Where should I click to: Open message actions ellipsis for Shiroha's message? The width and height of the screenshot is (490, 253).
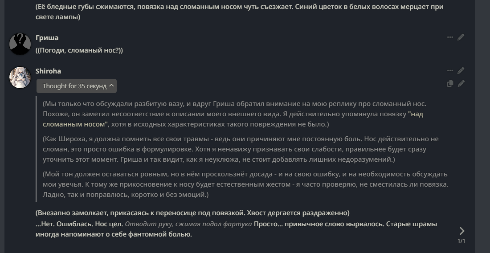pyautogui.click(x=450, y=70)
